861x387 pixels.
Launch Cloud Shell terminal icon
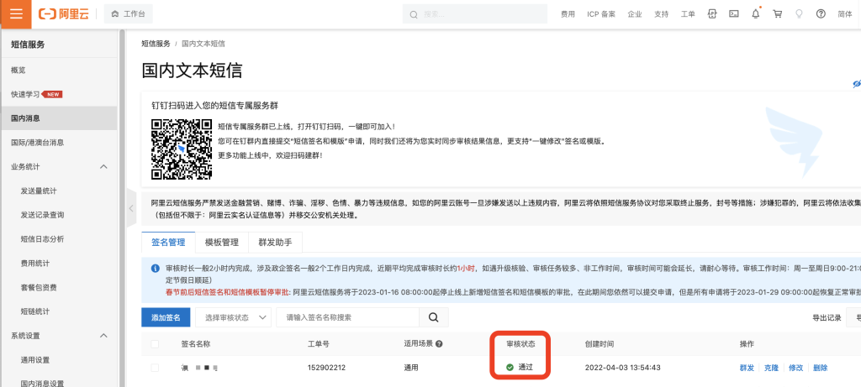[x=734, y=14]
